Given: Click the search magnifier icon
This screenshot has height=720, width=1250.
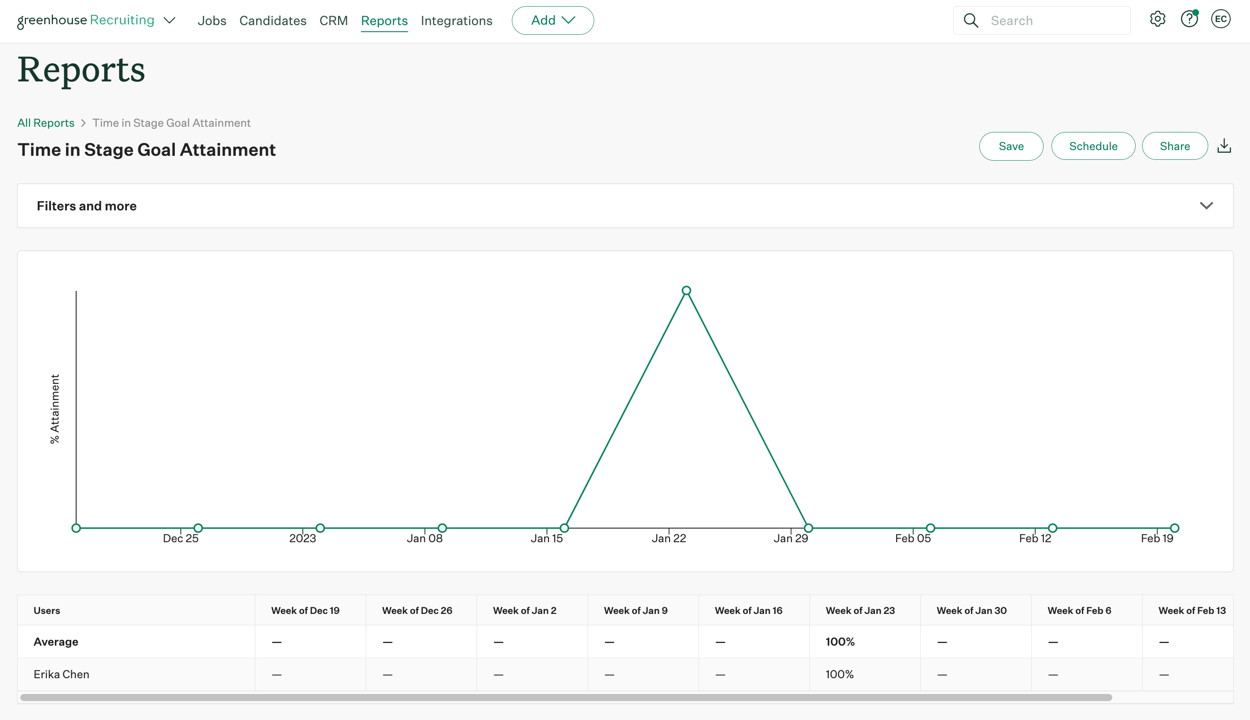Looking at the screenshot, I should tap(971, 21).
